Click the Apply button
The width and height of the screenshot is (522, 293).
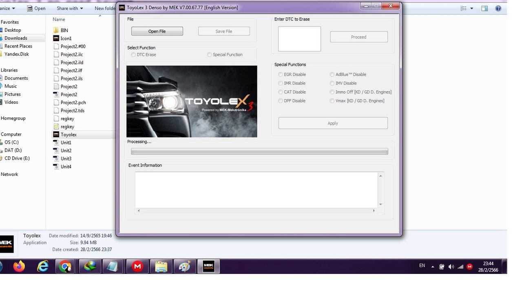coord(333,123)
